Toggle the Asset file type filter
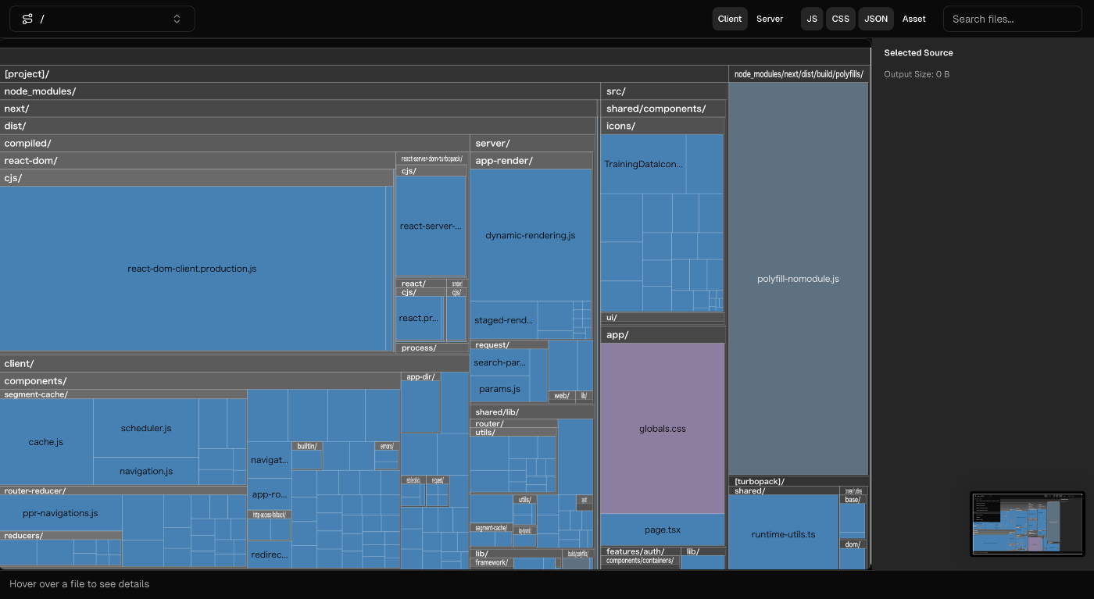 pos(914,19)
